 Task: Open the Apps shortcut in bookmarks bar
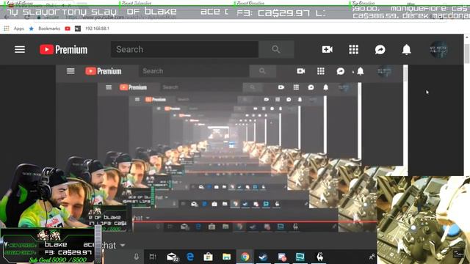(x=14, y=29)
